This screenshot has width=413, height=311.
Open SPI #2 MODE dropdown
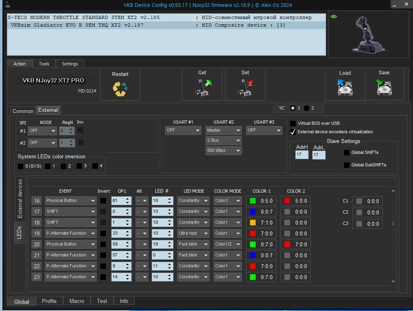(42, 143)
